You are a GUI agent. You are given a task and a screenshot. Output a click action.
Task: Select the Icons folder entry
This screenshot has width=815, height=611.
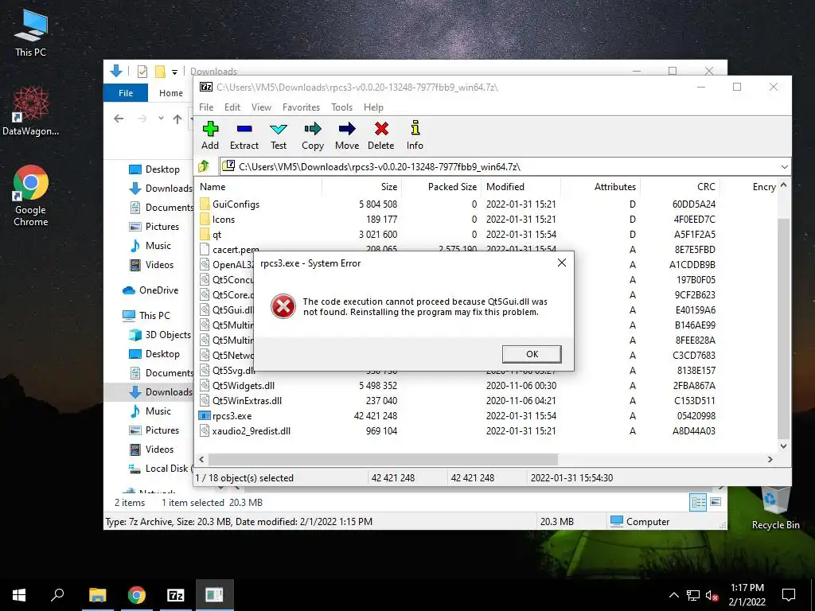(224, 220)
